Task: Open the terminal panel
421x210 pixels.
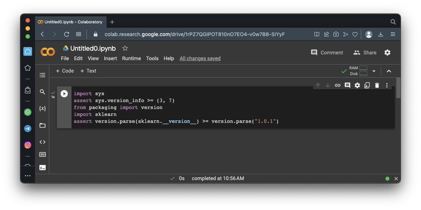Action: 42,168
